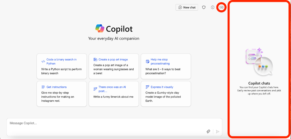Select 'Help me stop procrastinating' card
Image resolution: width=291 pixels, height=139 pixels.
[x=166, y=66]
